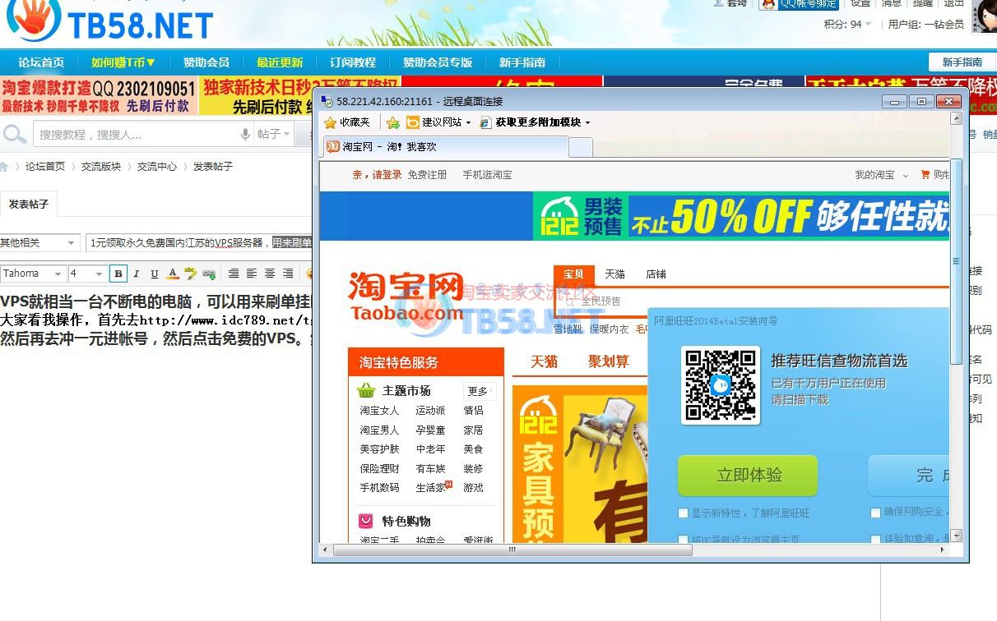
Task: Open the Tahoma font family dropdown
Action: [33, 274]
